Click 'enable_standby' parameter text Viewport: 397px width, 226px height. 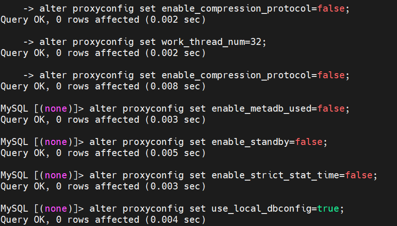click(250, 142)
